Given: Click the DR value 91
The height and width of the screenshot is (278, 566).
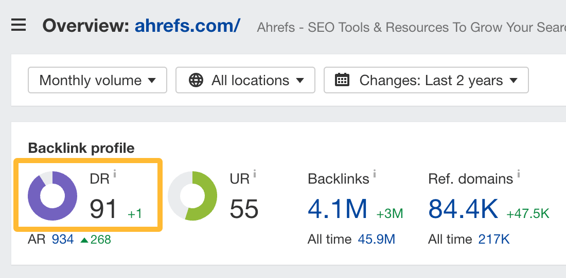Looking at the screenshot, I should coord(104,209).
